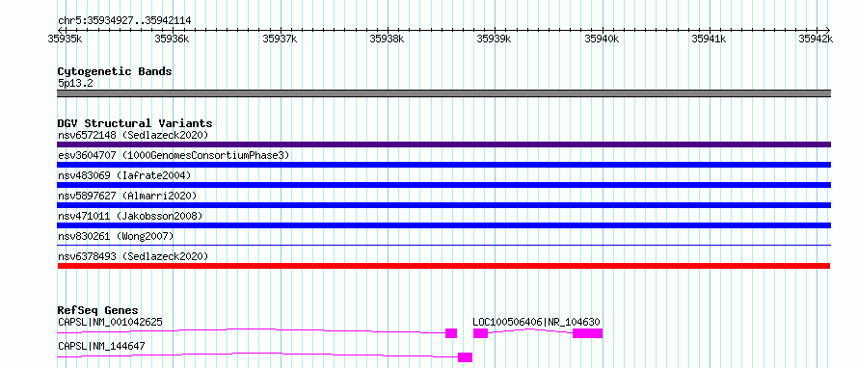
Task: Select the Cytogenetic Bands track title
Action: (115, 71)
